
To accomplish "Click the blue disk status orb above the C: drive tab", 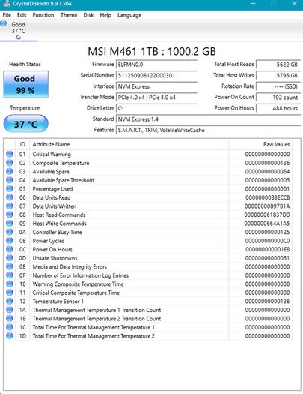I will tap(4, 23).
